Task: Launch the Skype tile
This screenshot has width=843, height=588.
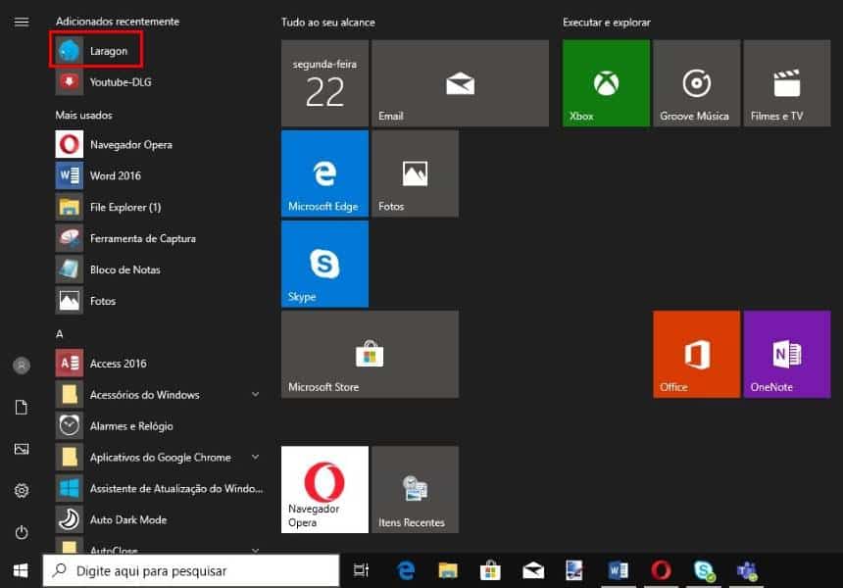Action: click(x=324, y=264)
